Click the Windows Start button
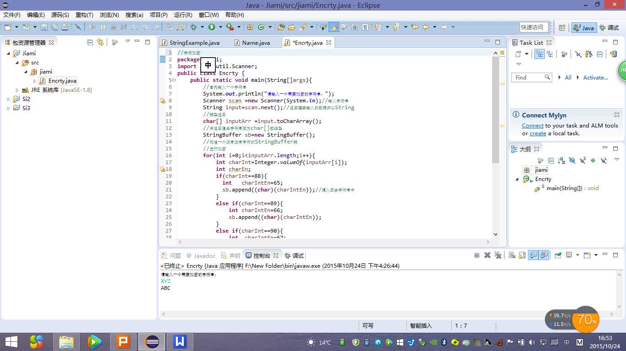 coord(11,342)
